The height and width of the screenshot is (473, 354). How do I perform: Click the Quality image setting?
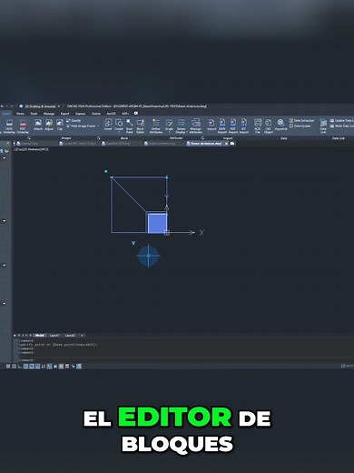coord(74,121)
